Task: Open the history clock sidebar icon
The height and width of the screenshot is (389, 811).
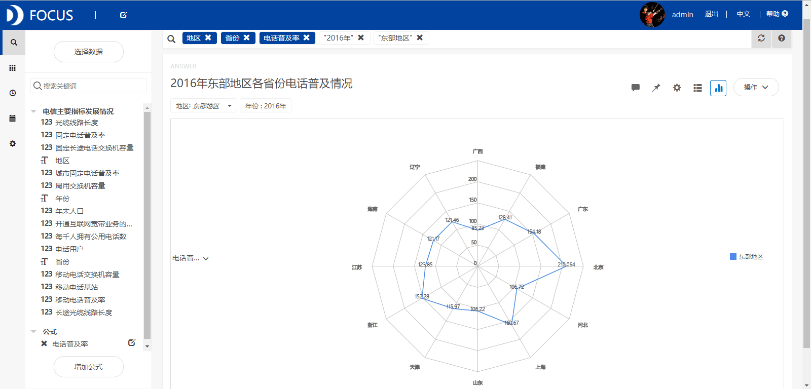Action: tap(13, 93)
